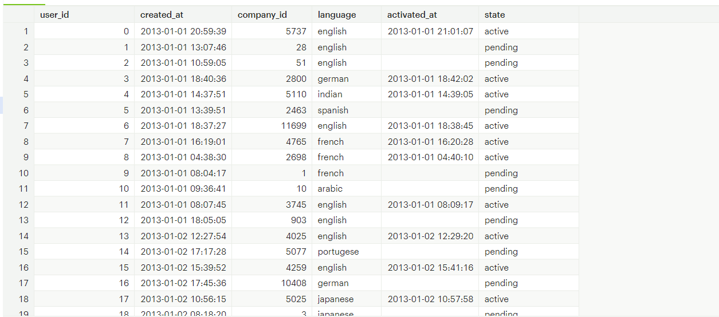
Task: Click created_at cell 2013-01-01 14:37:51
Action: point(183,94)
